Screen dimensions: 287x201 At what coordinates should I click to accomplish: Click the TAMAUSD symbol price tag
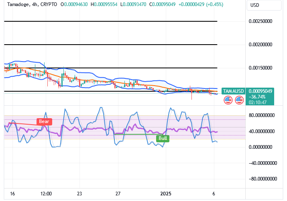[x=233, y=91]
